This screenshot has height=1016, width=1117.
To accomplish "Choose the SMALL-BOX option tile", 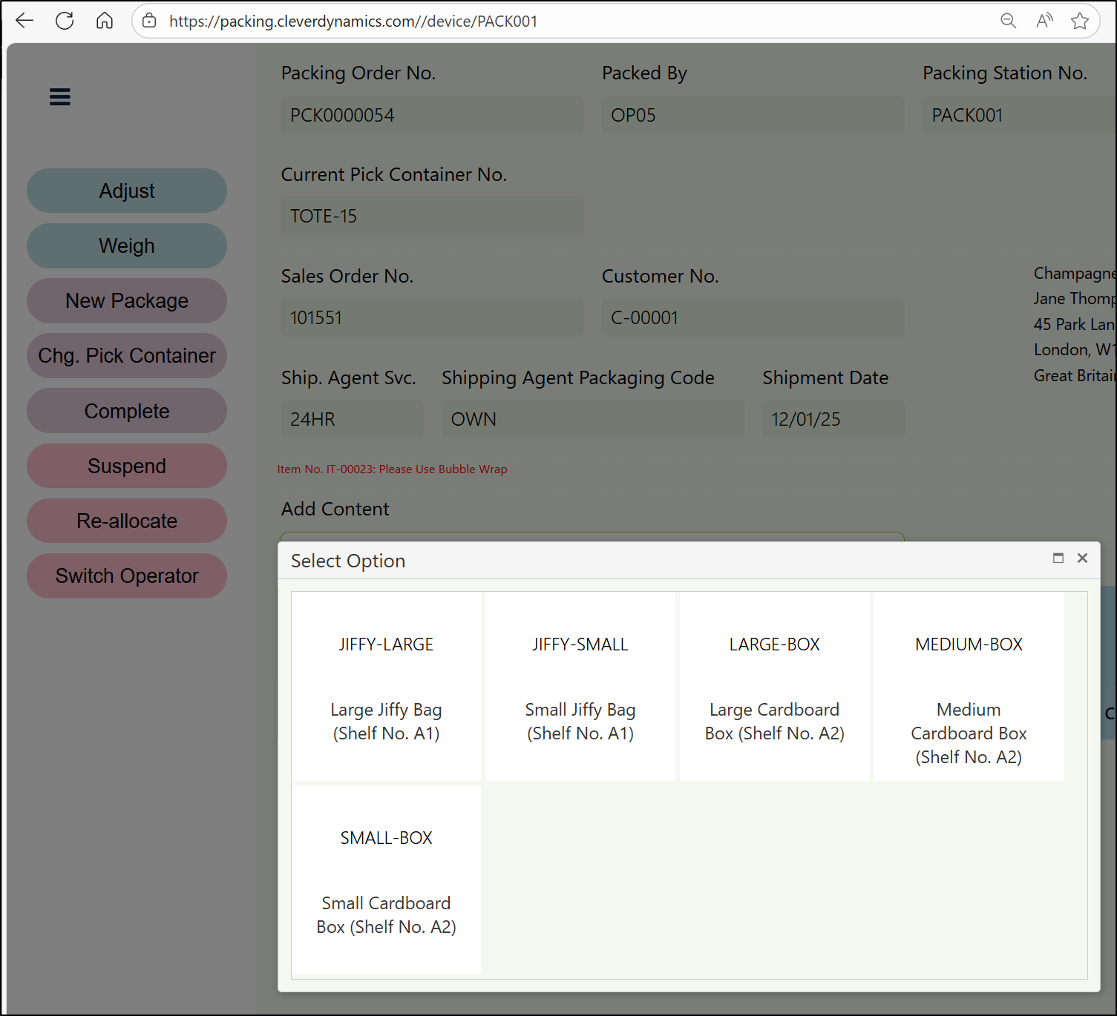I will 386,880.
